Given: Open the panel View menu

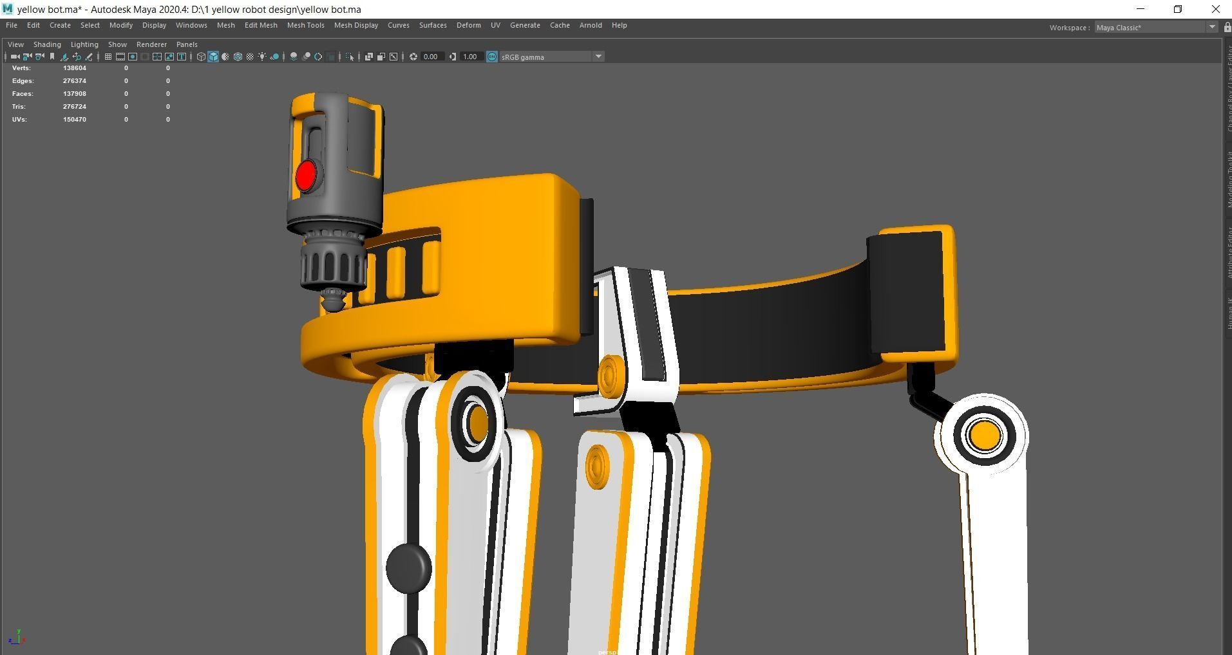Looking at the screenshot, I should [15, 44].
